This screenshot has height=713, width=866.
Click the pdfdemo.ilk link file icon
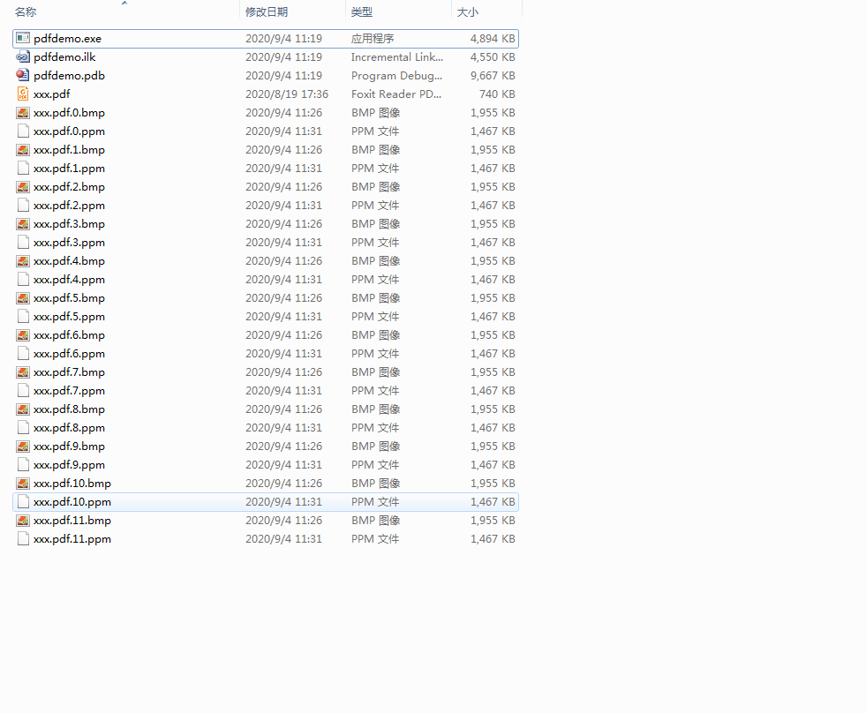pos(23,56)
